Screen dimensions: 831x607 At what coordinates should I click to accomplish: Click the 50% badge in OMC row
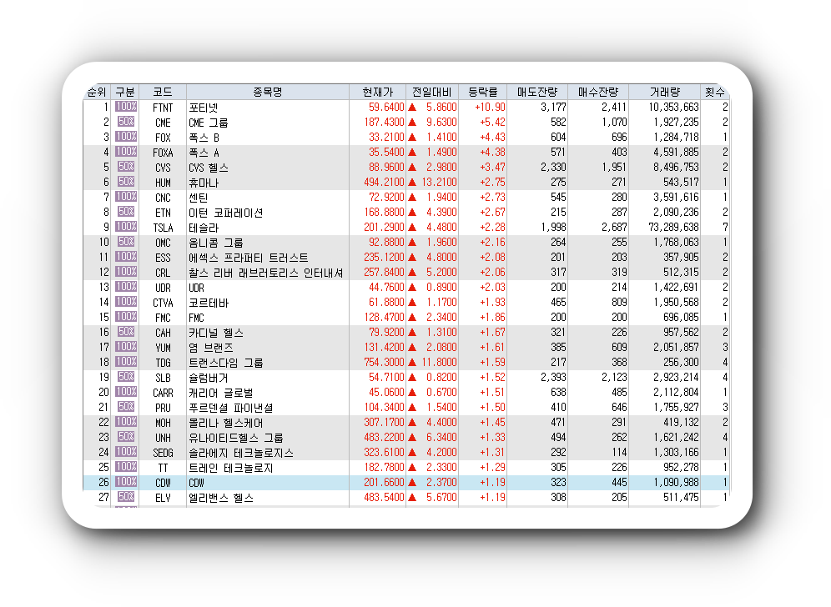pos(126,242)
